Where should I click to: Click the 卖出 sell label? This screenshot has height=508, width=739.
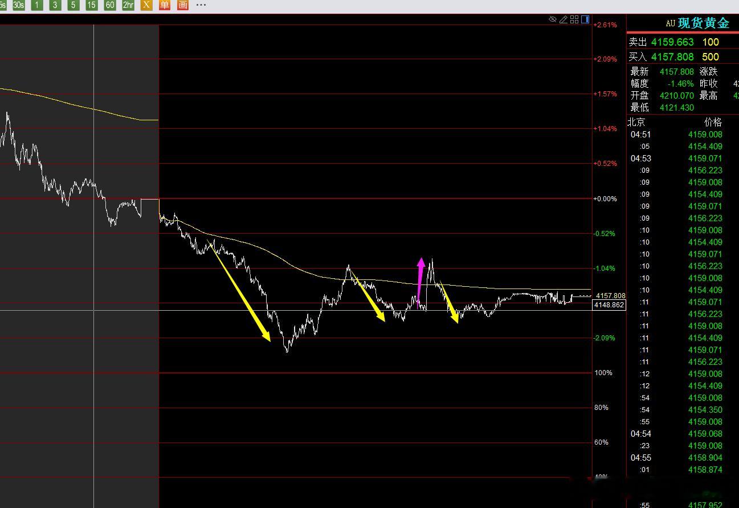(638, 42)
